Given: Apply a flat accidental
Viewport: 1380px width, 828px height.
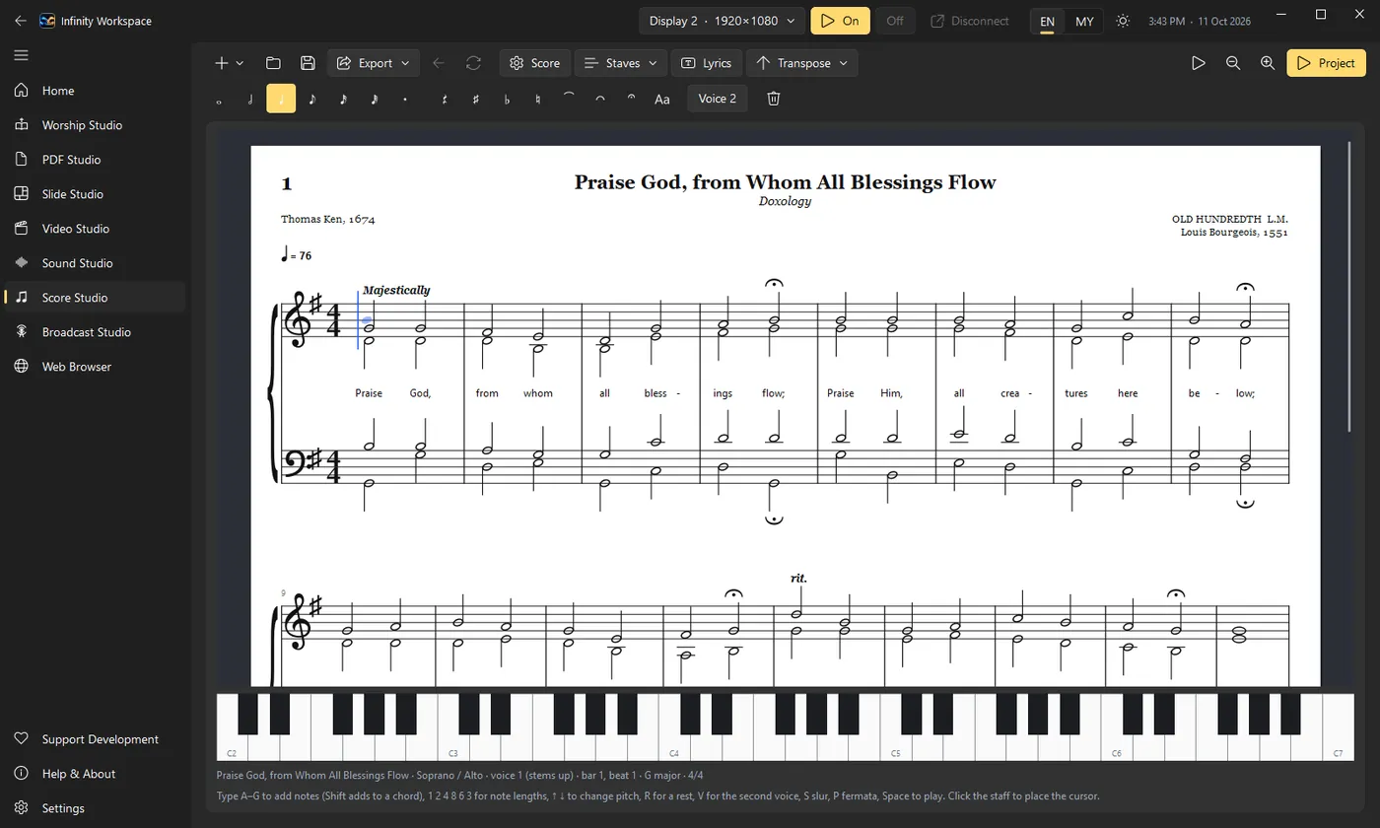Looking at the screenshot, I should click(507, 99).
